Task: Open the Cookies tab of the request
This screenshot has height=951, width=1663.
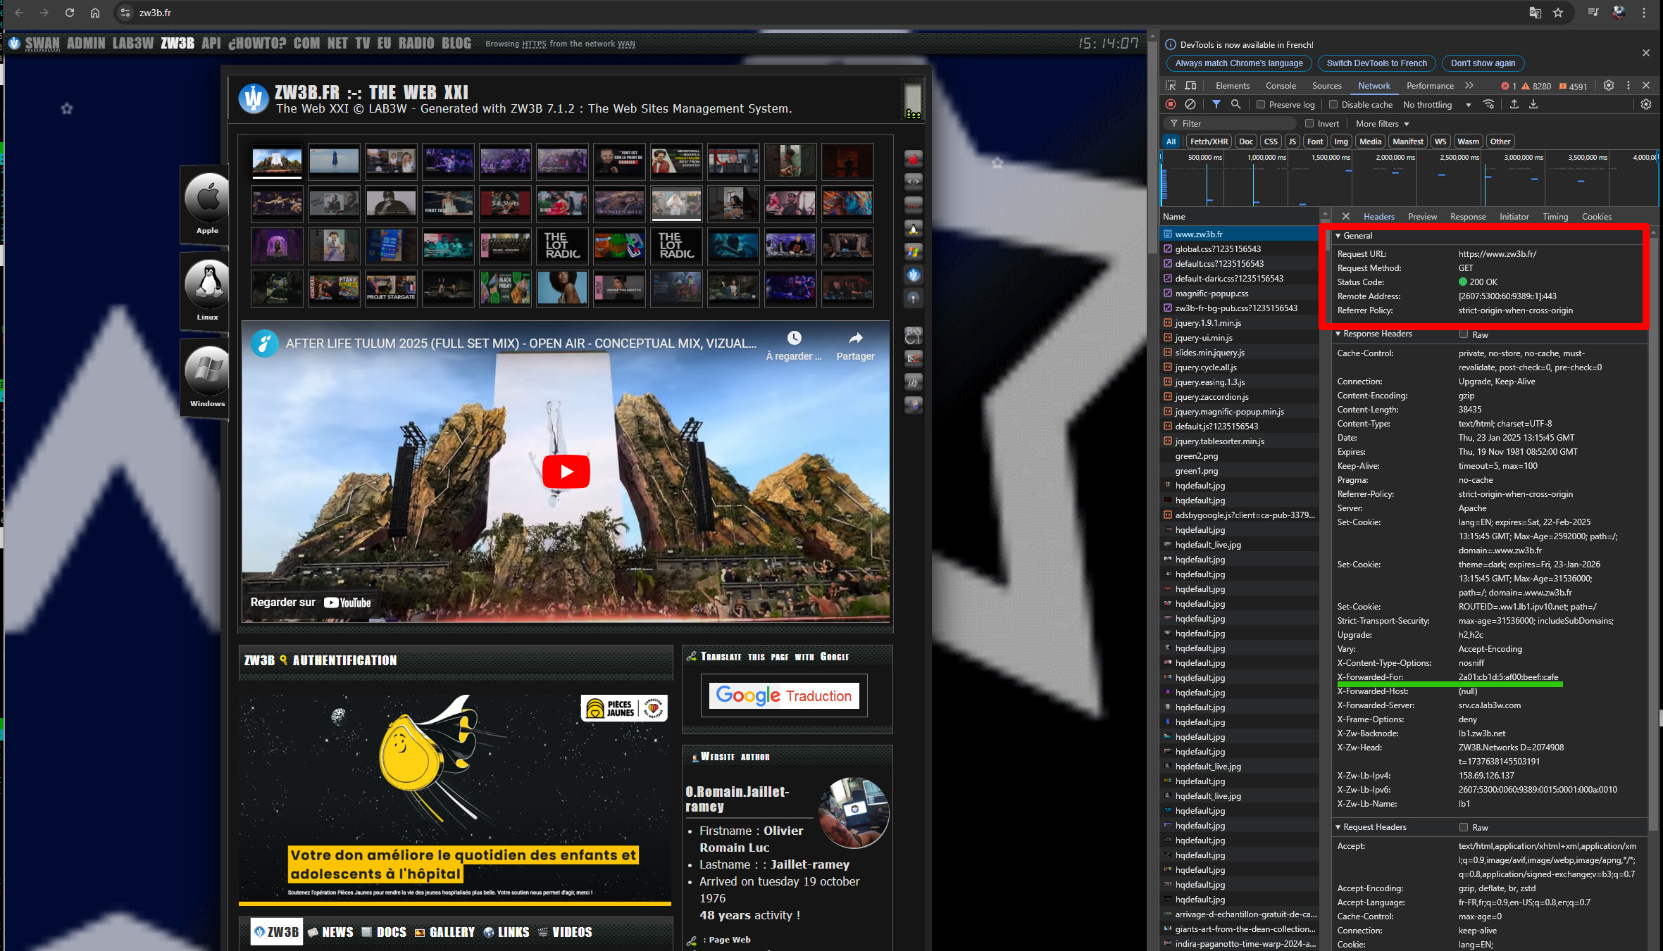Action: [x=1596, y=217]
